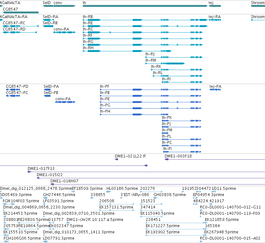Open the DME1-021L22.R BAC label
This screenshot has height=243, width=265.
(x=130, y=156)
